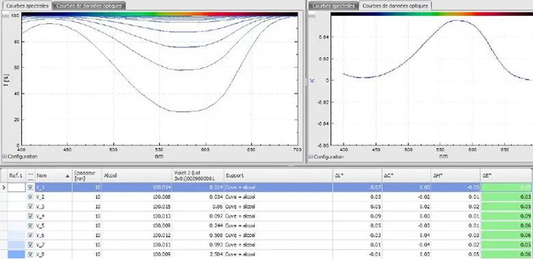Toggle the V_8 row checkbox
The width and height of the screenshot is (533, 259).
[x=31, y=254]
